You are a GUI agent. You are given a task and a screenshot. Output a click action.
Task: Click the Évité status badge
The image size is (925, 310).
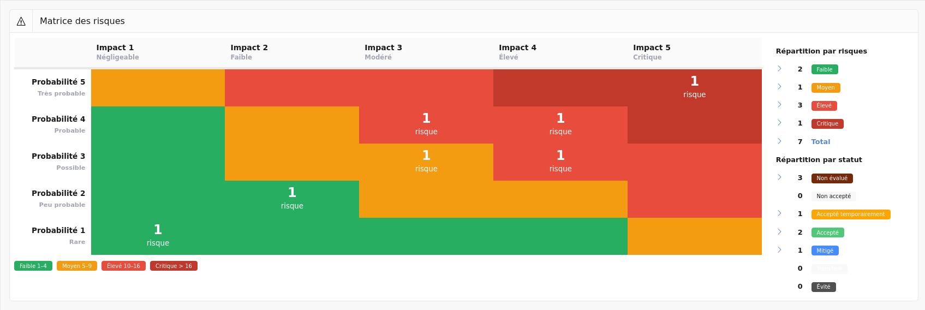click(823, 287)
